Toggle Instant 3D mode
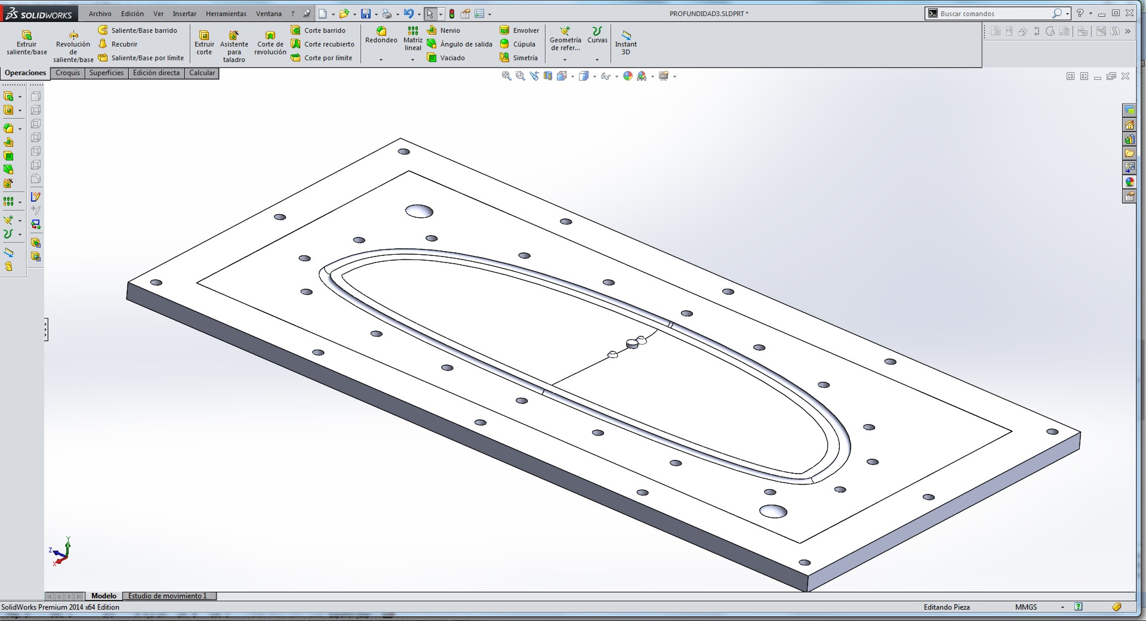Image resolution: width=1146 pixels, height=621 pixels. (x=626, y=43)
